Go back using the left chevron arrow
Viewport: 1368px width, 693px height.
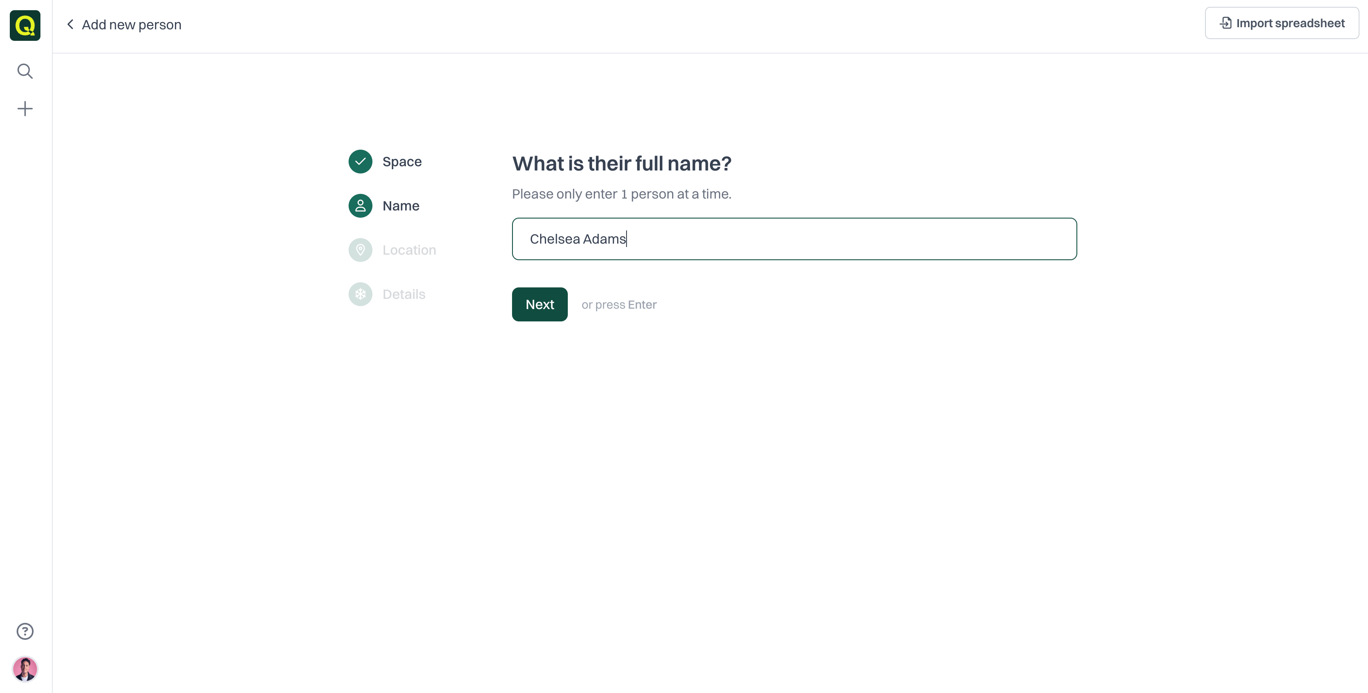[70, 24]
